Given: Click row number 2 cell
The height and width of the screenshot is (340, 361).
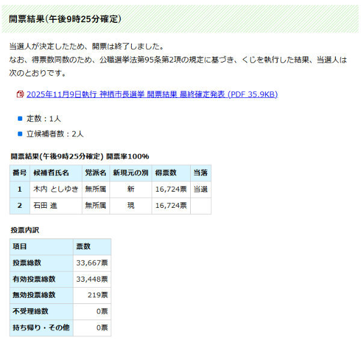Looking at the screenshot, I should tap(20, 205).
